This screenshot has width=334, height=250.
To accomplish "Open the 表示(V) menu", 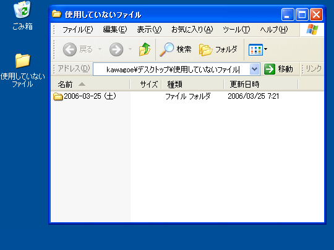I will pos(149,30).
